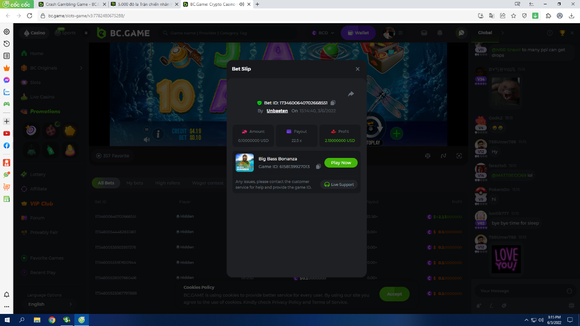Click the Messenger icon in browser sidebar
The height and width of the screenshot is (326, 580).
pyautogui.click(x=7, y=80)
